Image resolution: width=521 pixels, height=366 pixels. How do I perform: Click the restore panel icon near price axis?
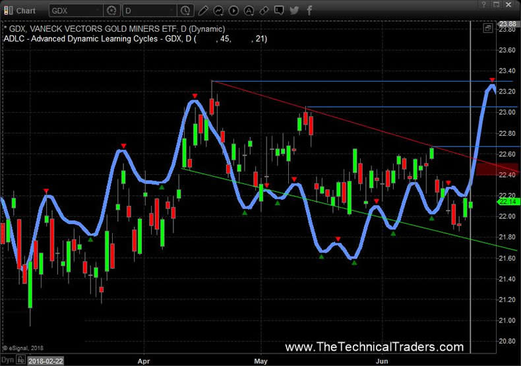tap(487, 28)
